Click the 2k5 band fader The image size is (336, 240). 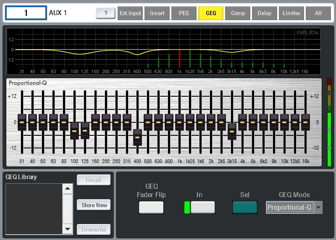pos(221,122)
